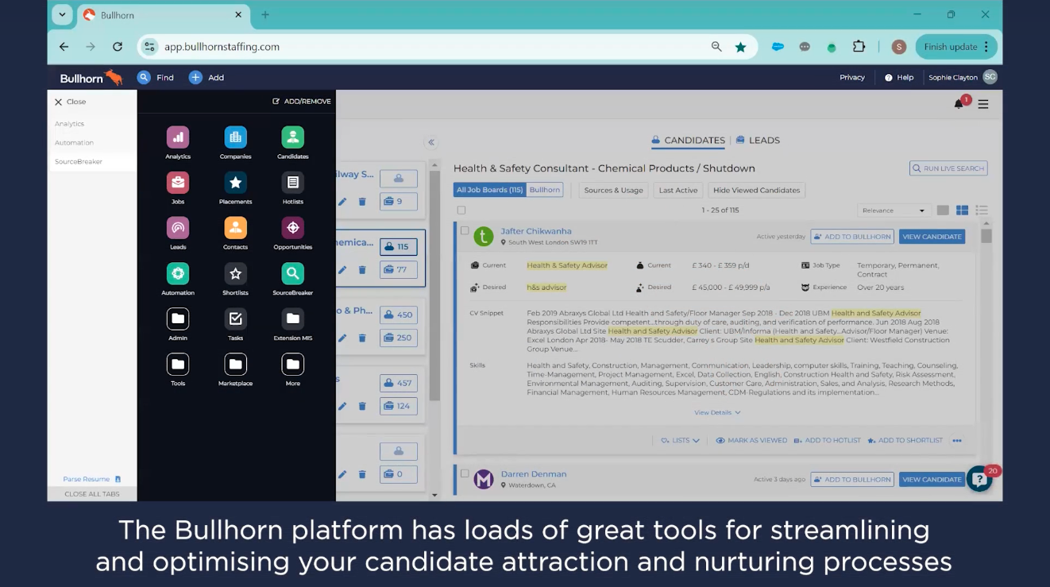1050x587 pixels.
Task: Open the Shortlists app icon
Action: [x=235, y=273]
